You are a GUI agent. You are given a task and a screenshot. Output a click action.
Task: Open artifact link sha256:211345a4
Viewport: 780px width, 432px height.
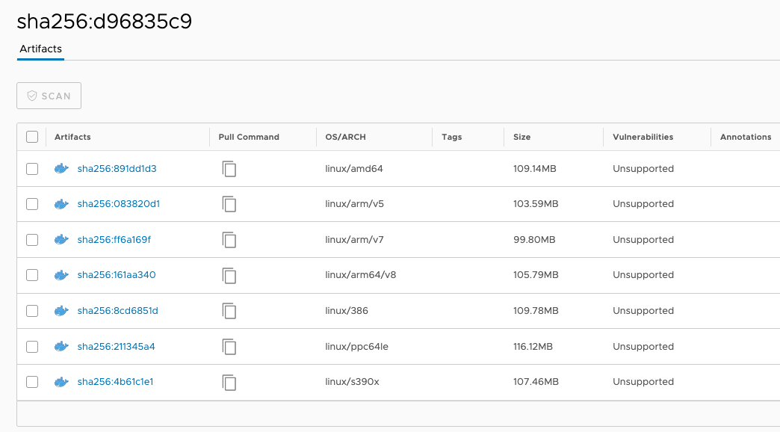click(x=116, y=347)
